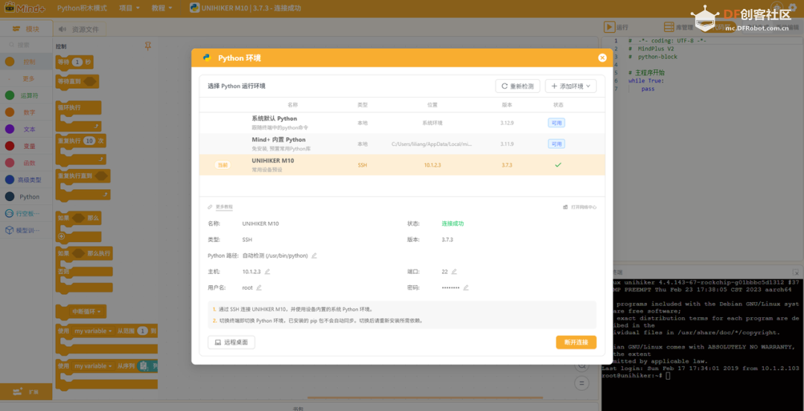Click the 远程桌面 button
804x411 pixels.
point(232,342)
